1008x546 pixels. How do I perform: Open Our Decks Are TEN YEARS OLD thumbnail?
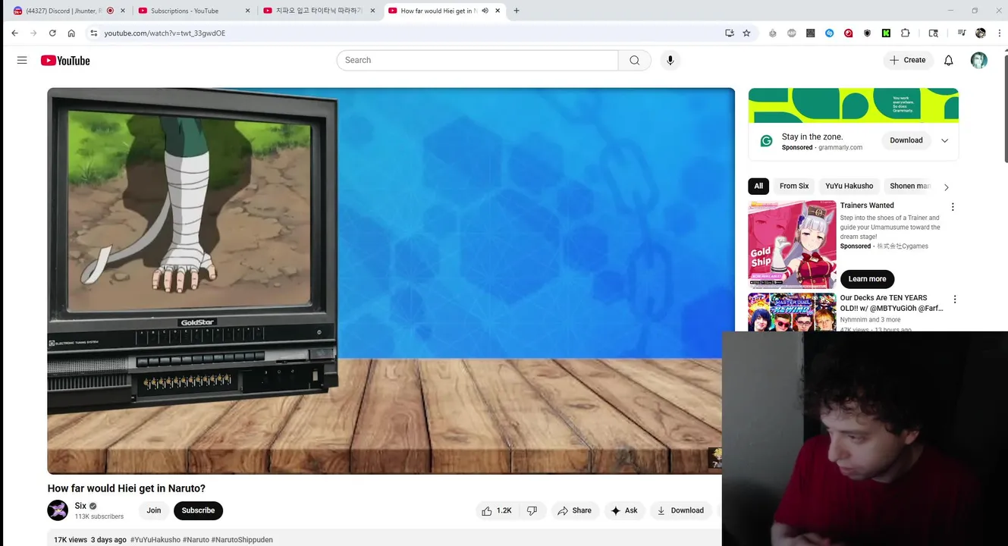tap(792, 312)
